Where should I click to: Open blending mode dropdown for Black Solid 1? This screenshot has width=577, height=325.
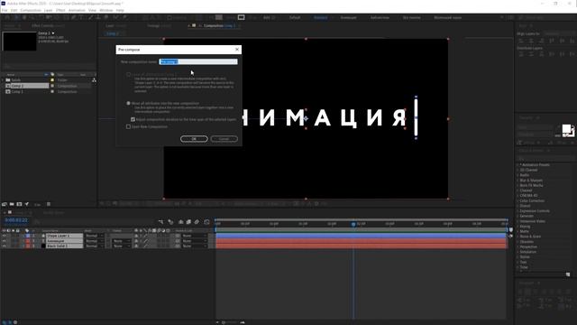pos(94,246)
